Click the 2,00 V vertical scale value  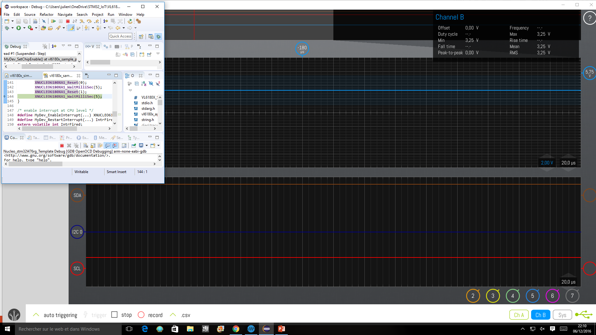(x=547, y=163)
